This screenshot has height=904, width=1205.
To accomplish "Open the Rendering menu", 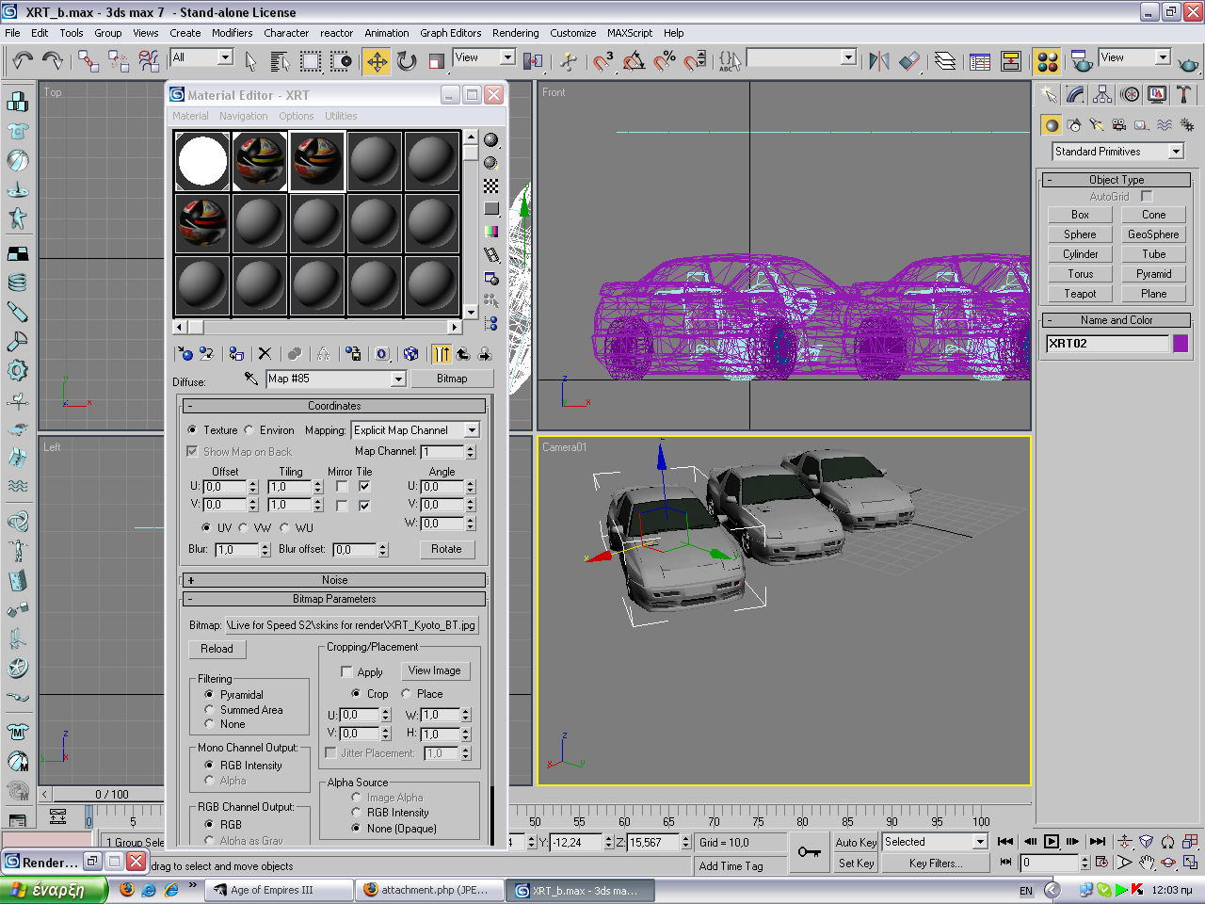I will coord(515,33).
